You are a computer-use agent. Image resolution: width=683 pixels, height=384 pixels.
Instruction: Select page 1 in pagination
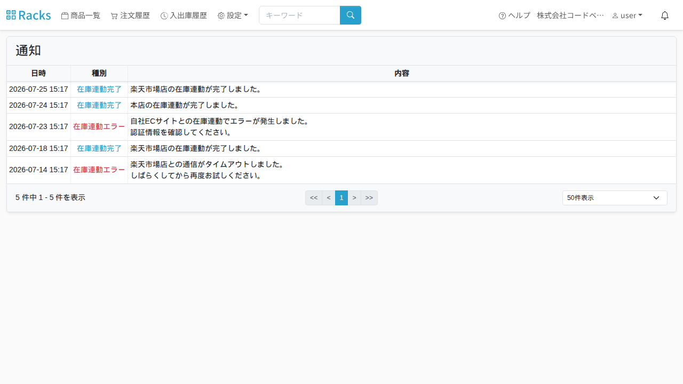point(341,198)
